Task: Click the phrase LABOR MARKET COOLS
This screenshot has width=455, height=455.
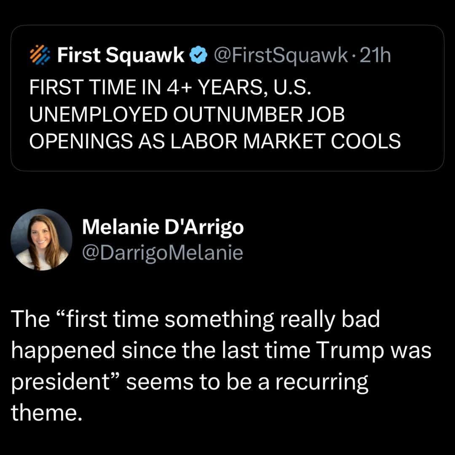Action: (x=286, y=141)
